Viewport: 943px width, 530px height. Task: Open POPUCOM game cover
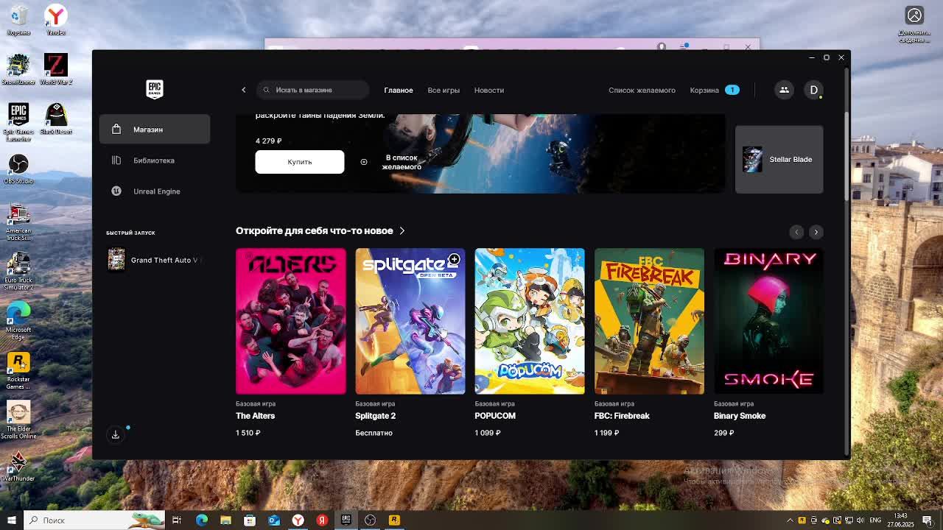530,321
